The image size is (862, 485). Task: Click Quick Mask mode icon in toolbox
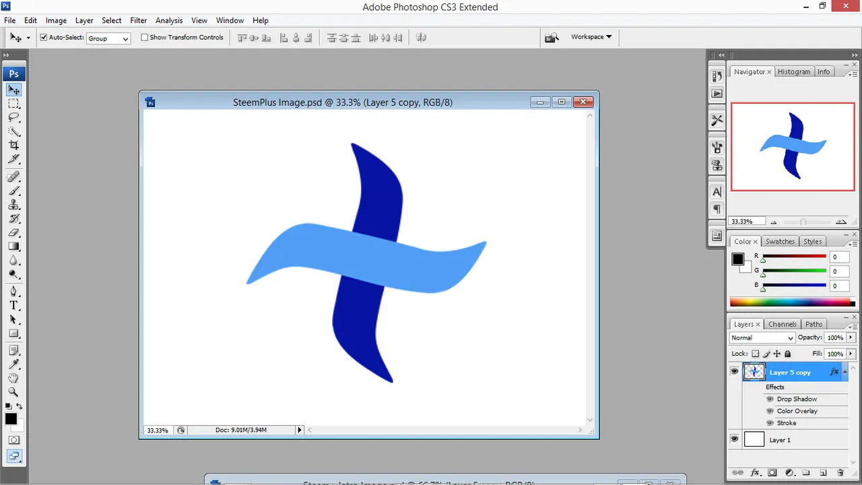tap(13, 440)
